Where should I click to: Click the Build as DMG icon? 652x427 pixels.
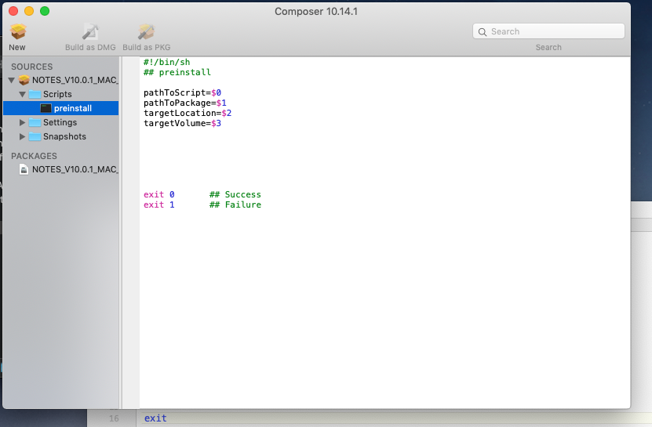[x=89, y=31]
